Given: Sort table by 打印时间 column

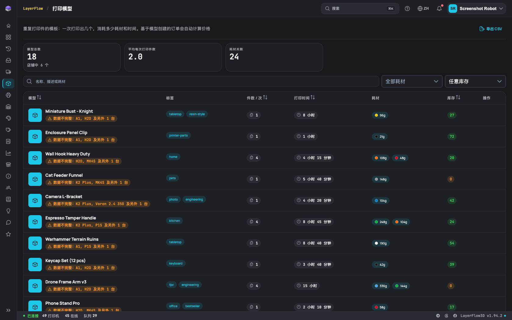Looking at the screenshot, I should click(304, 98).
